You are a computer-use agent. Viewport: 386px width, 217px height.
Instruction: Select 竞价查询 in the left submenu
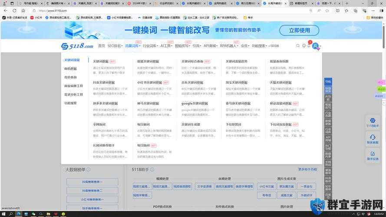pos(70,77)
